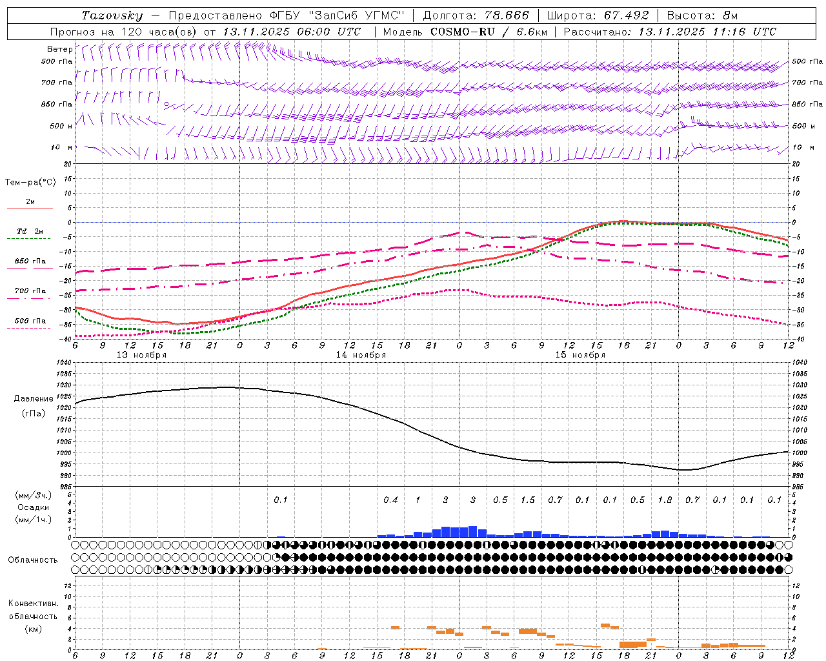Select the 500 гПа entry in the temperature legend
This screenshot has width=826, height=661.
pyautogui.click(x=30, y=321)
